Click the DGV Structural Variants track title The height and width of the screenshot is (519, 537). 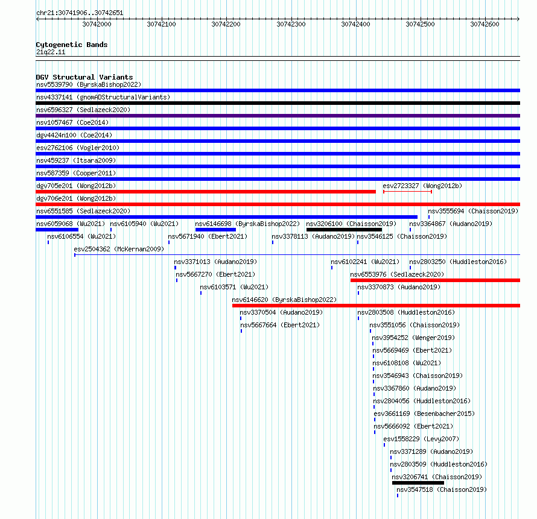pos(84,77)
